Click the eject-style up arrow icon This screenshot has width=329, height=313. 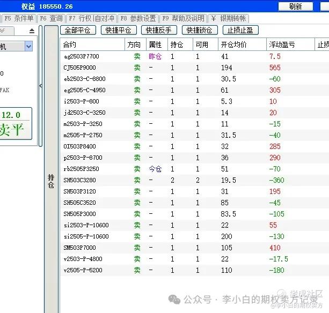tap(32, 31)
